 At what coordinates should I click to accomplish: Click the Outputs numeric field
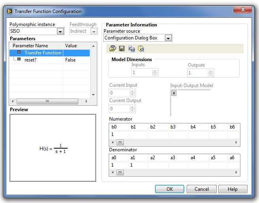pyautogui.click(x=197, y=73)
